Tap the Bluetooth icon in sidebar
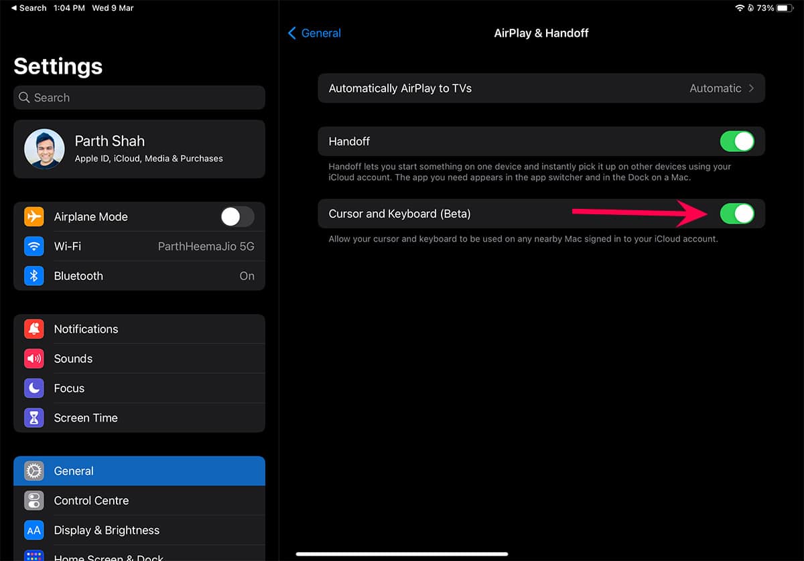The width and height of the screenshot is (804, 561). pos(33,276)
